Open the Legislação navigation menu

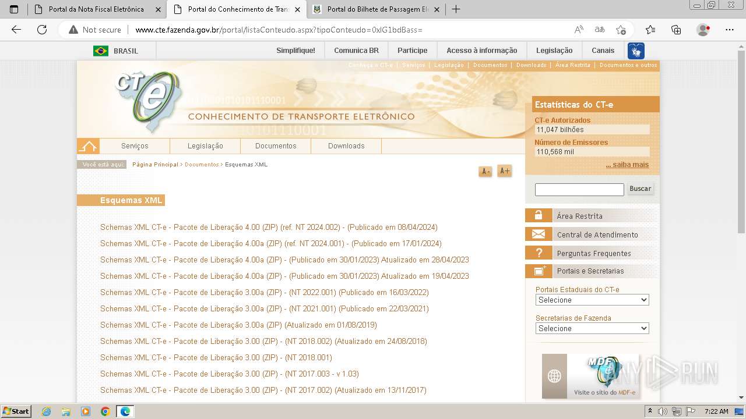coord(205,146)
